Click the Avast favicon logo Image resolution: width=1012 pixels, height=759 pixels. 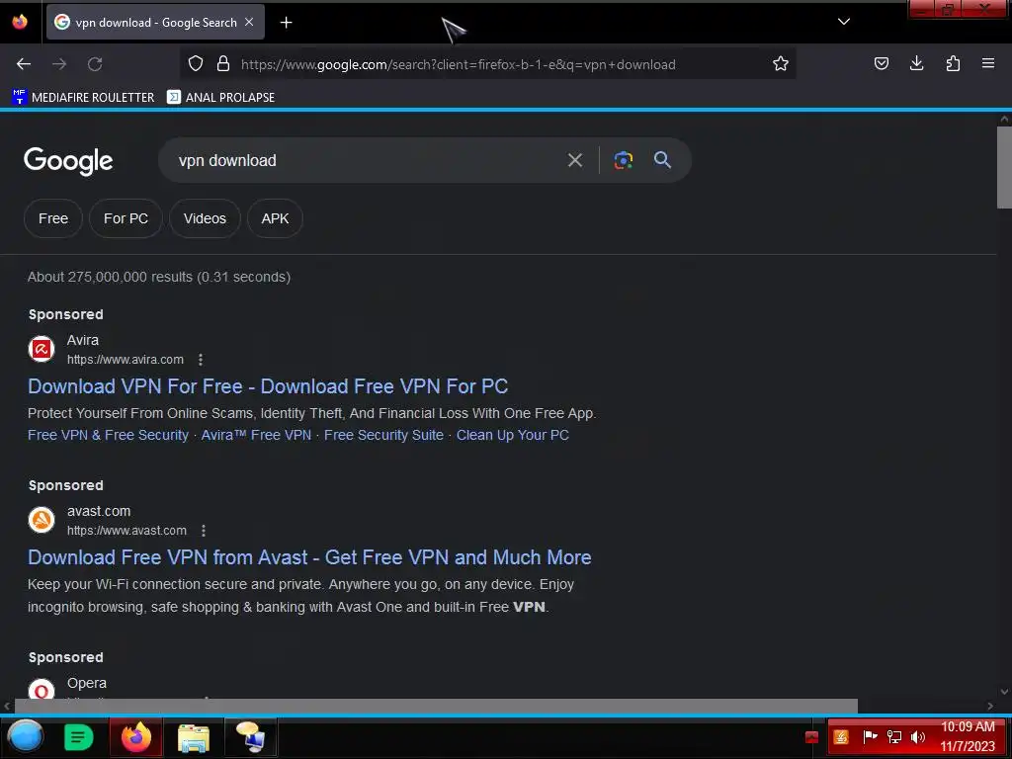coord(42,520)
